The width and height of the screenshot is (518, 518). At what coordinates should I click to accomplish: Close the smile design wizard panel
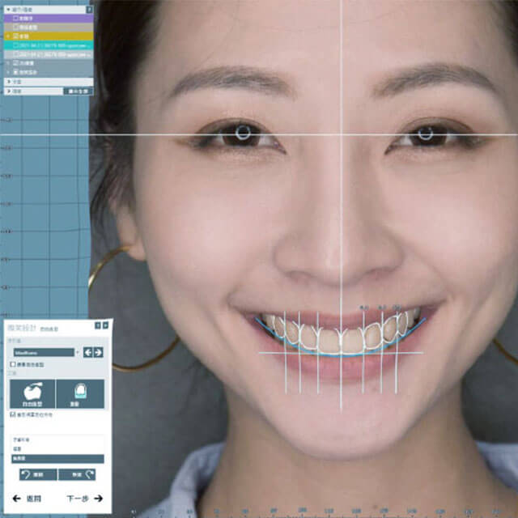click(x=105, y=325)
